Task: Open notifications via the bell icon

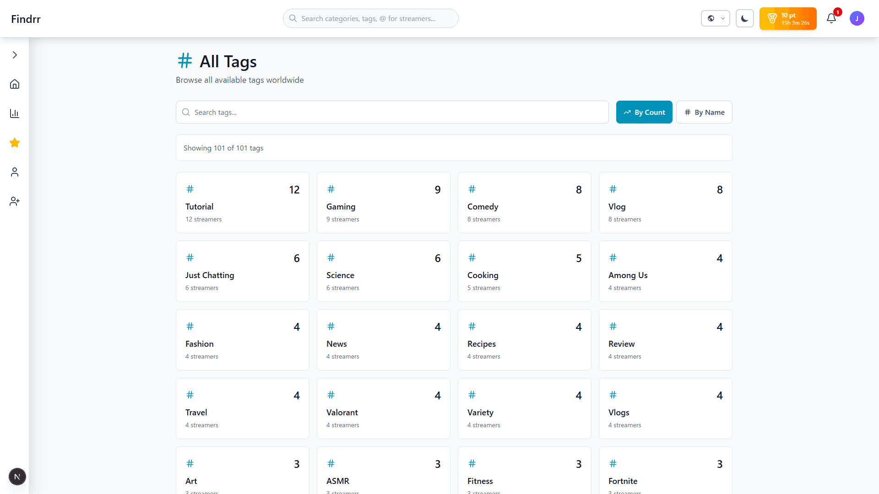Action: coord(832,18)
